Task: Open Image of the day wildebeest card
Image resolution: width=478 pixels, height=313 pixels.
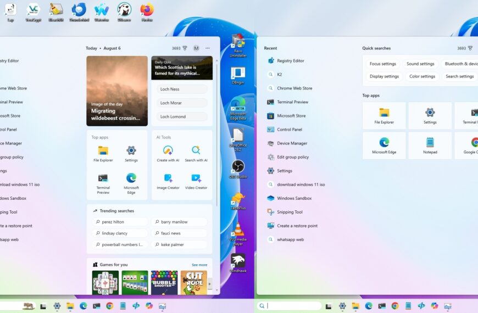Action: pos(117,91)
